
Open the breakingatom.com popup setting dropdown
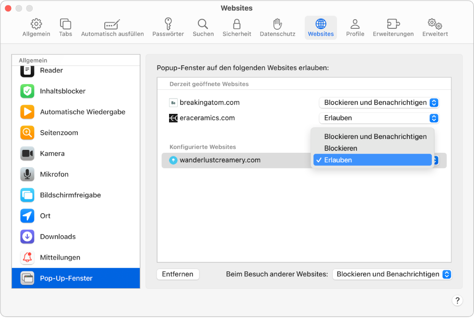coord(379,102)
